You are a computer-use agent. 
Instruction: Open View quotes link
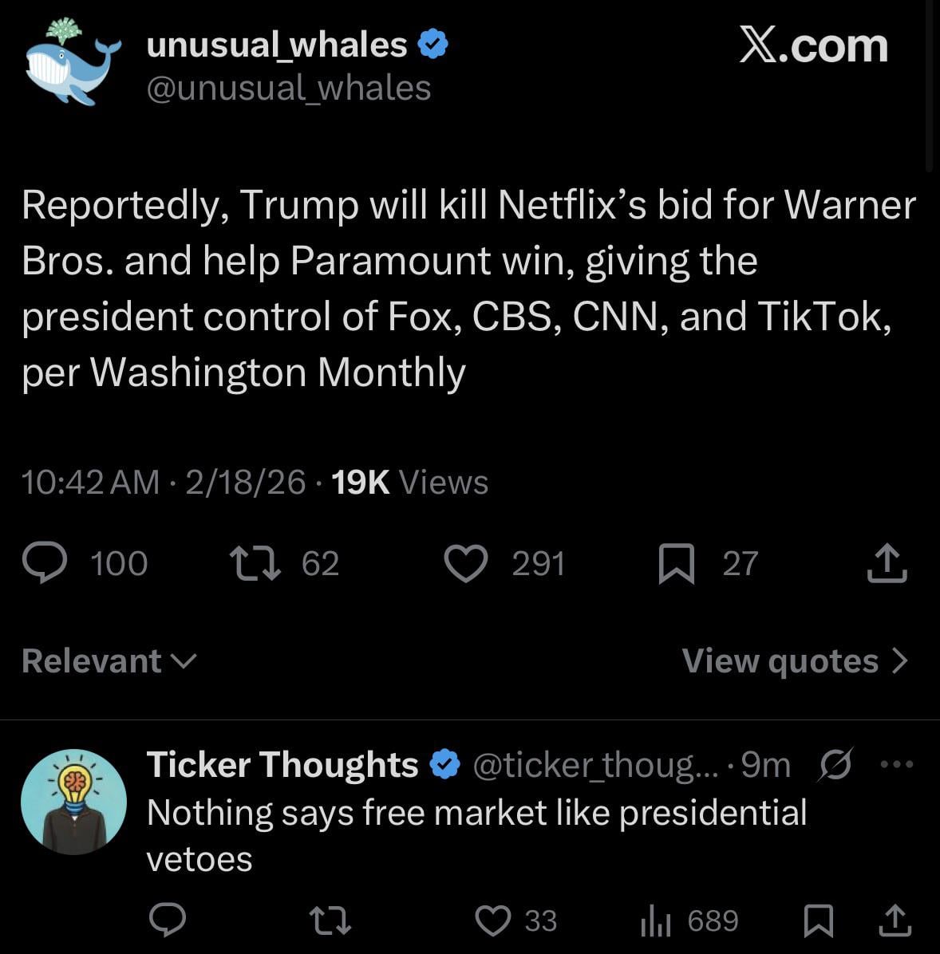pos(795,660)
